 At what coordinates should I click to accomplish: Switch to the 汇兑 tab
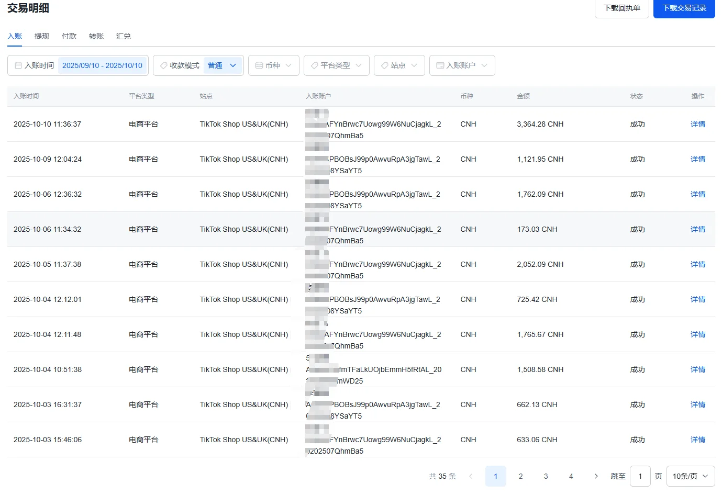pyautogui.click(x=124, y=36)
